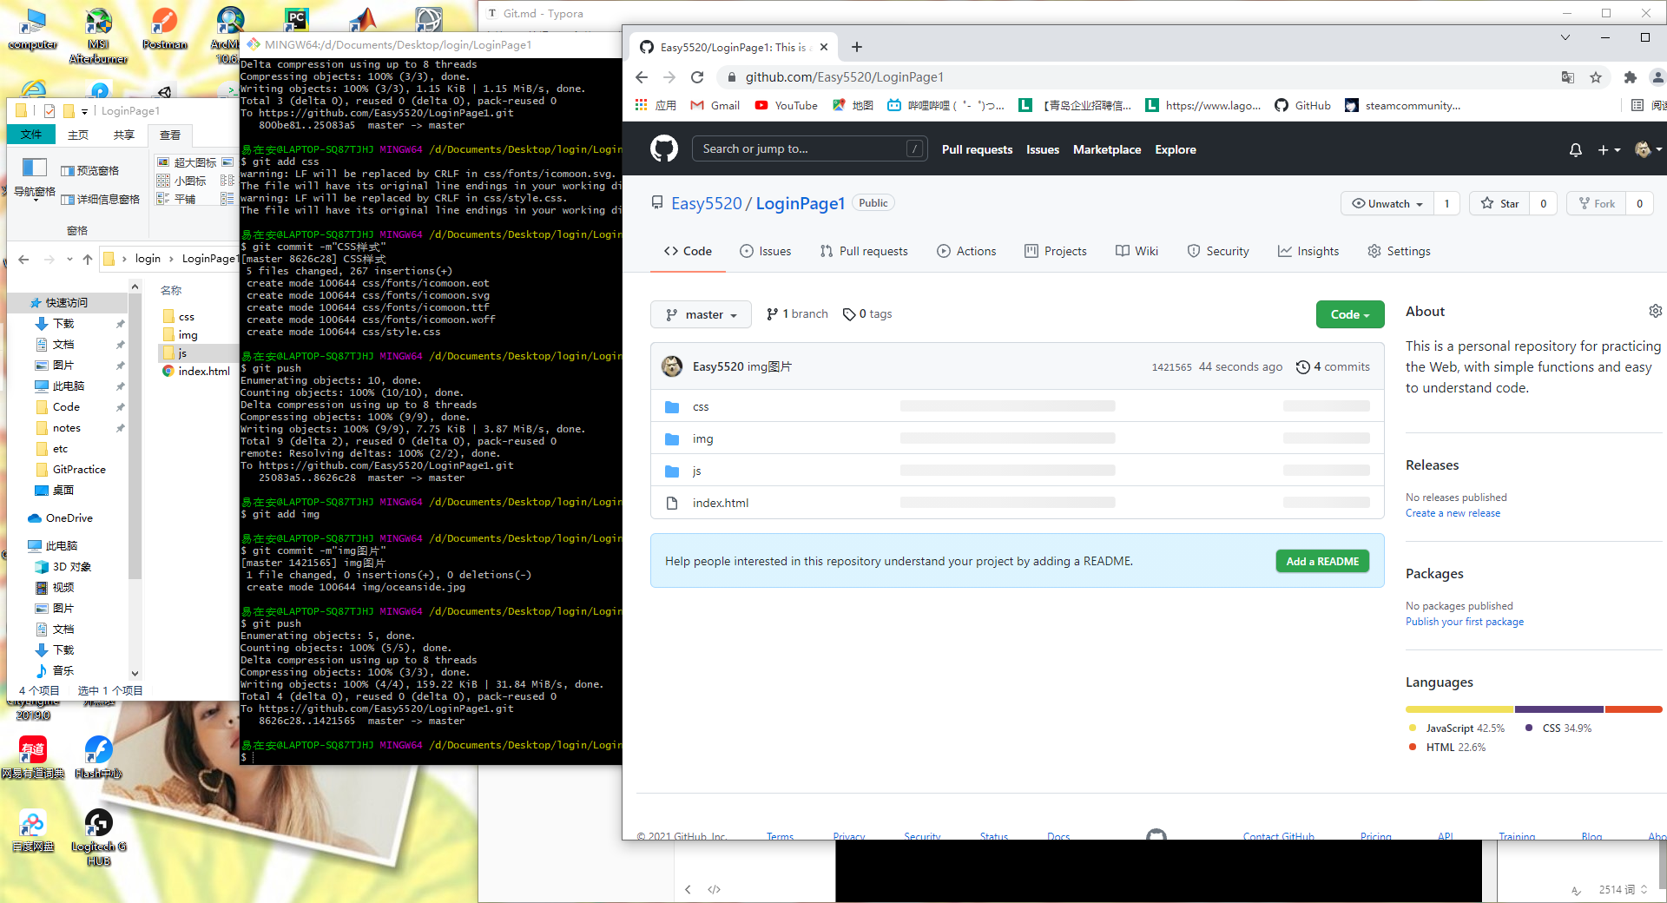The height and width of the screenshot is (903, 1667).
Task: Open Easy5520 owner profile link
Action: click(706, 203)
